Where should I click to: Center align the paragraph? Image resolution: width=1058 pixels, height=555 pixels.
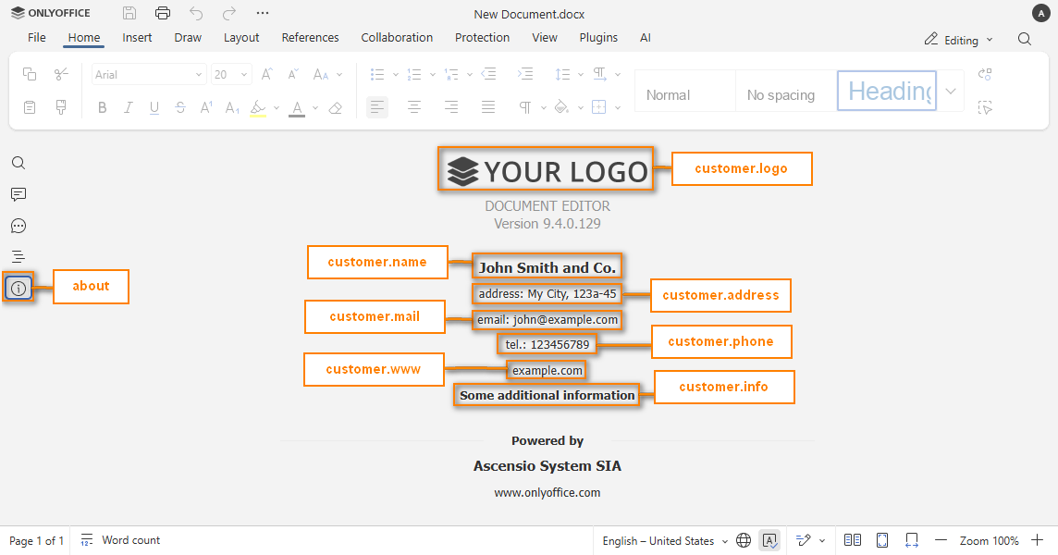(x=414, y=107)
